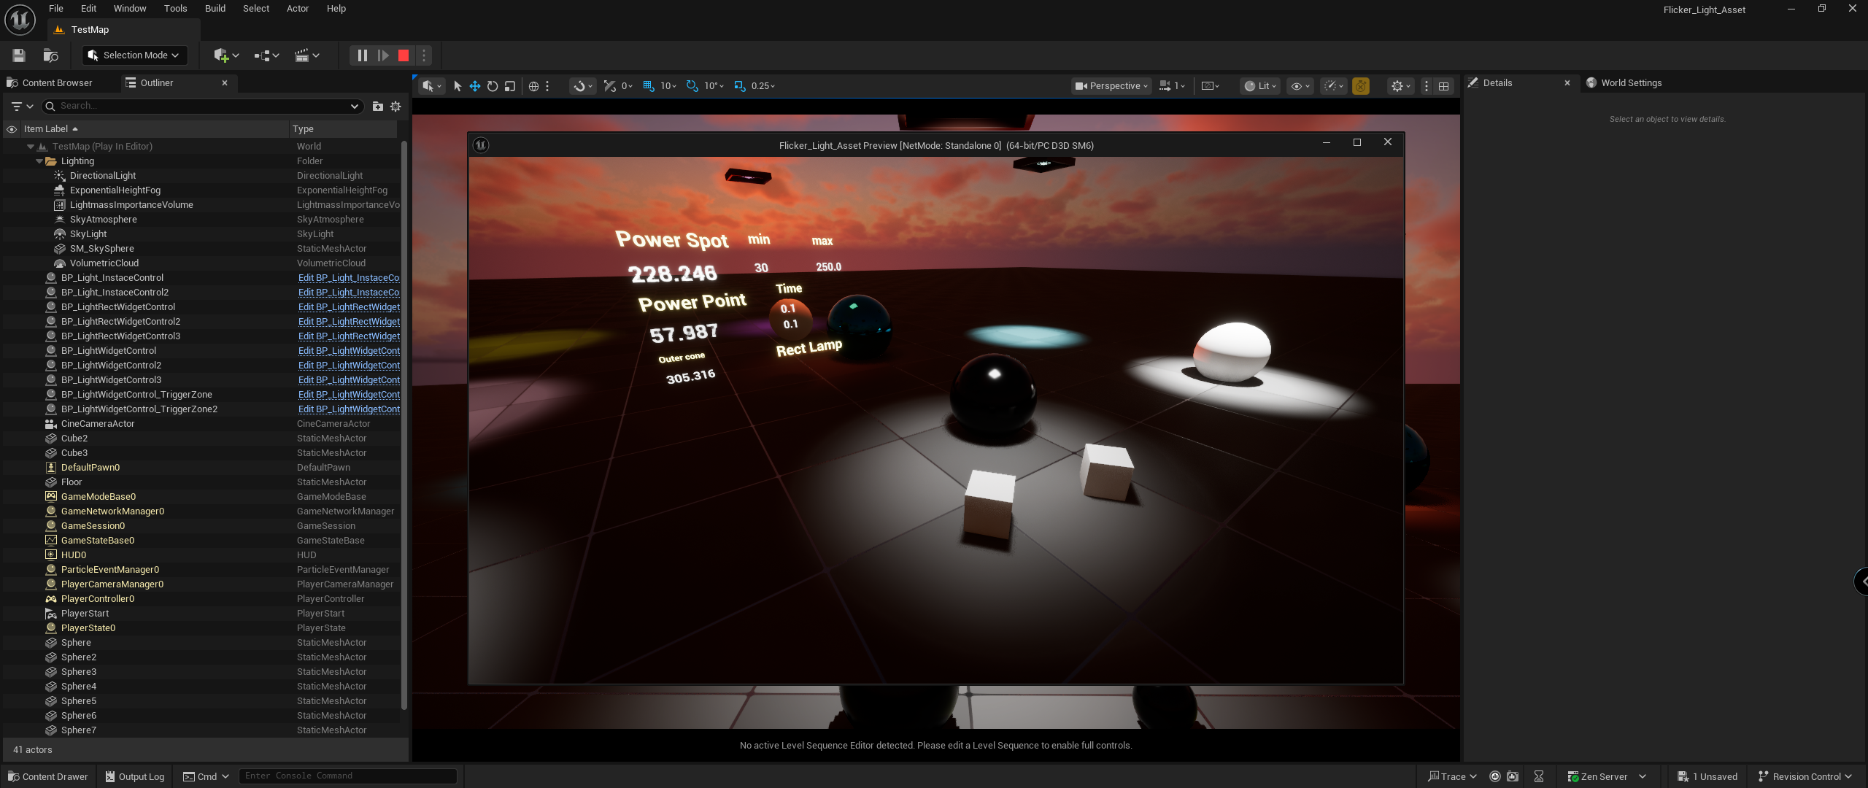
Task: Activate the Translate move gizmo tool
Action: click(x=475, y=86)
